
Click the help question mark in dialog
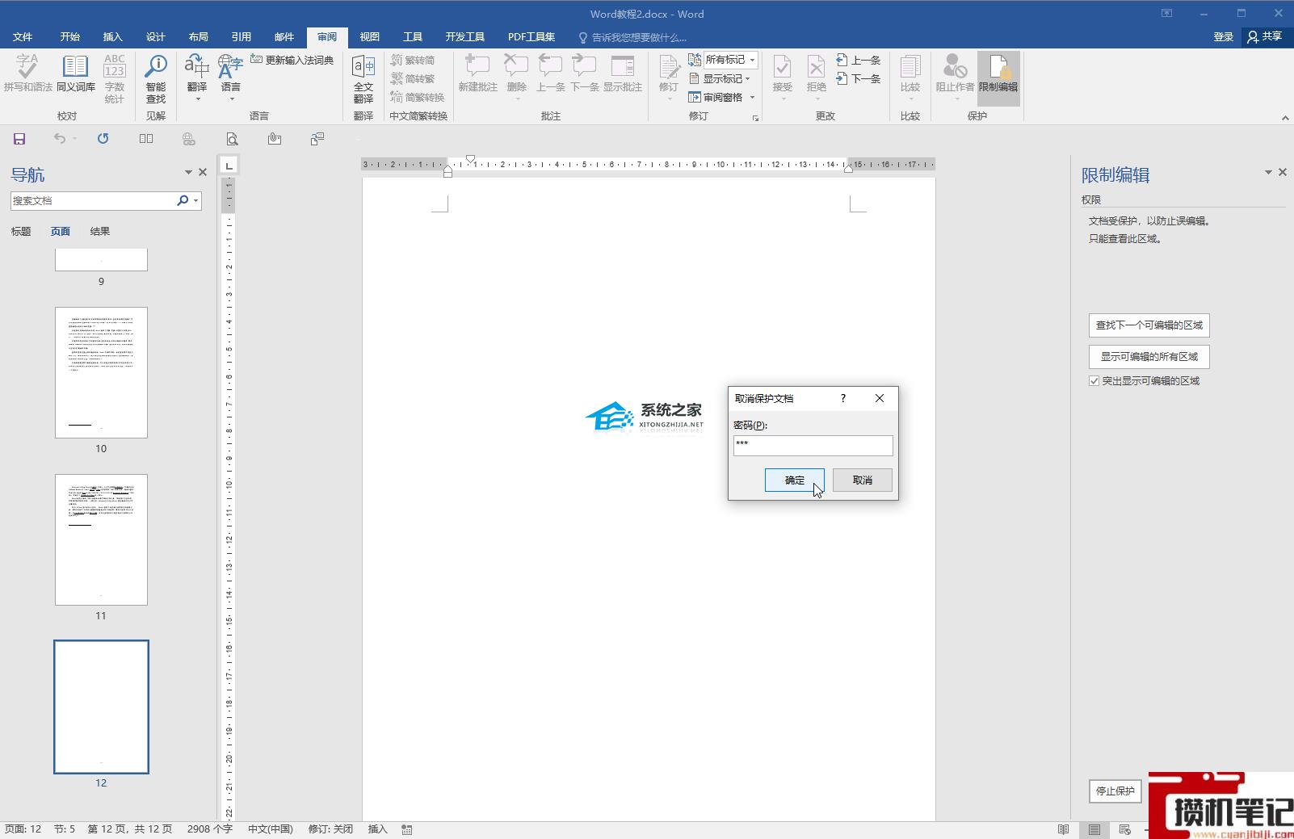pos(842,398)
